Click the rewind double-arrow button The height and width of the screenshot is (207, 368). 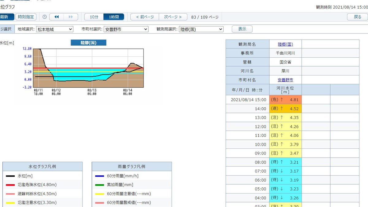[x=56, y=17]
